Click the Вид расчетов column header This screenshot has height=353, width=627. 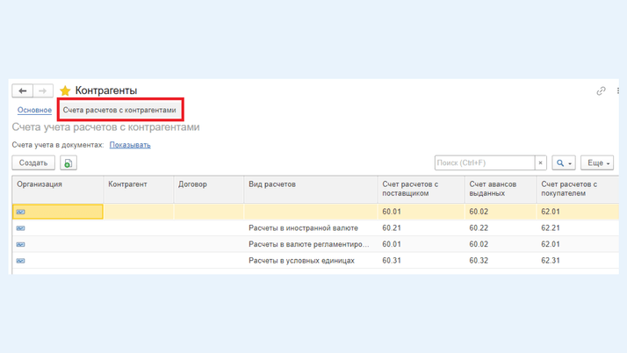click(x=272, y=184)
